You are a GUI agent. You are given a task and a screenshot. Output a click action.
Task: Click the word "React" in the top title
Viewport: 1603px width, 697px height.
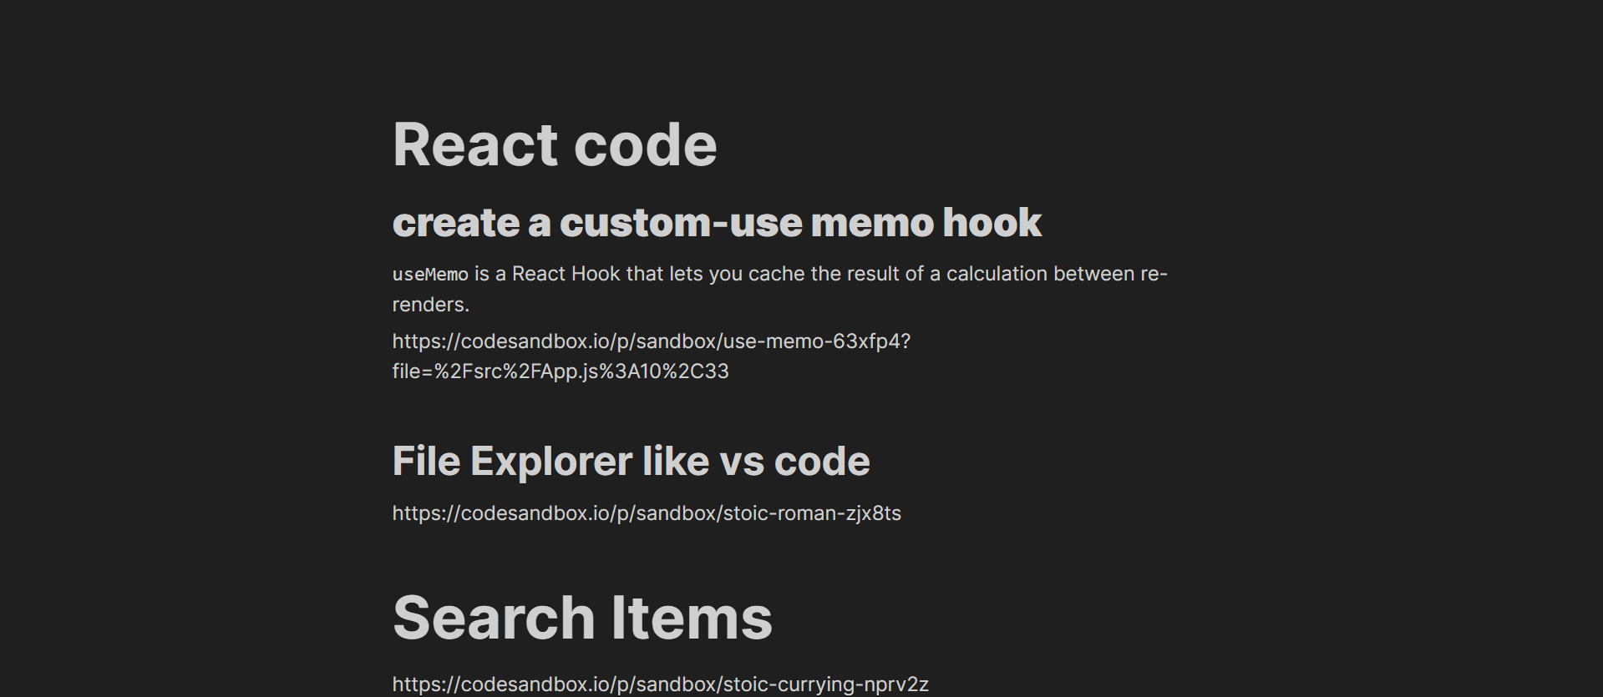point(474,145)
